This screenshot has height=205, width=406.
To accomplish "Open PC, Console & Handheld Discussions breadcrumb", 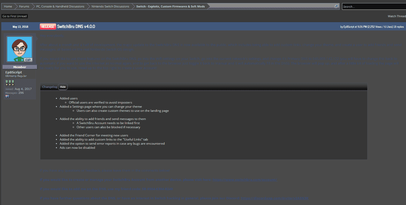I will [x=60, y=6].
